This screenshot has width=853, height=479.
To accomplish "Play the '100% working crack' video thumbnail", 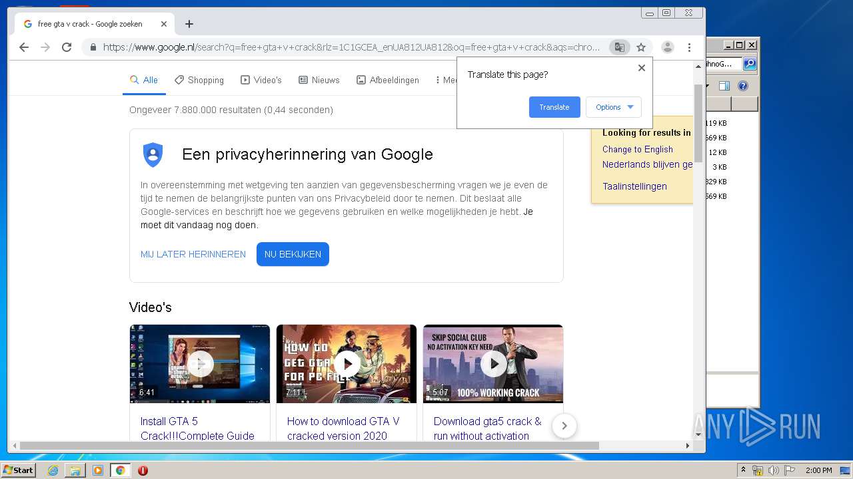I will (493, 364).
